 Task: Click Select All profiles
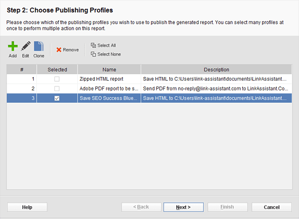103,46
